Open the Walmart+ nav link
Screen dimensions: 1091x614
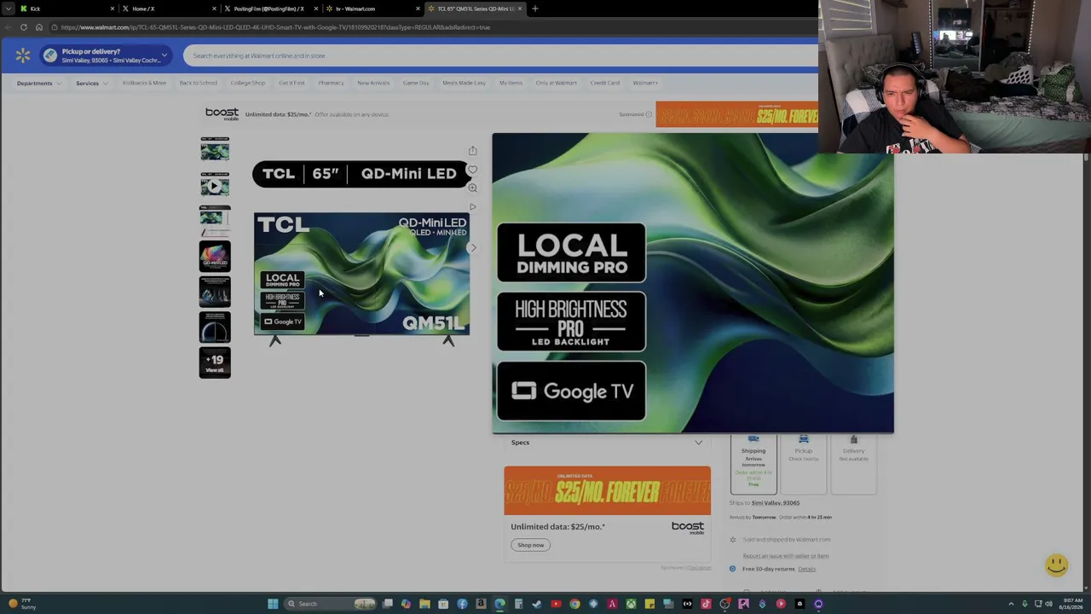[x=645, y=83]
